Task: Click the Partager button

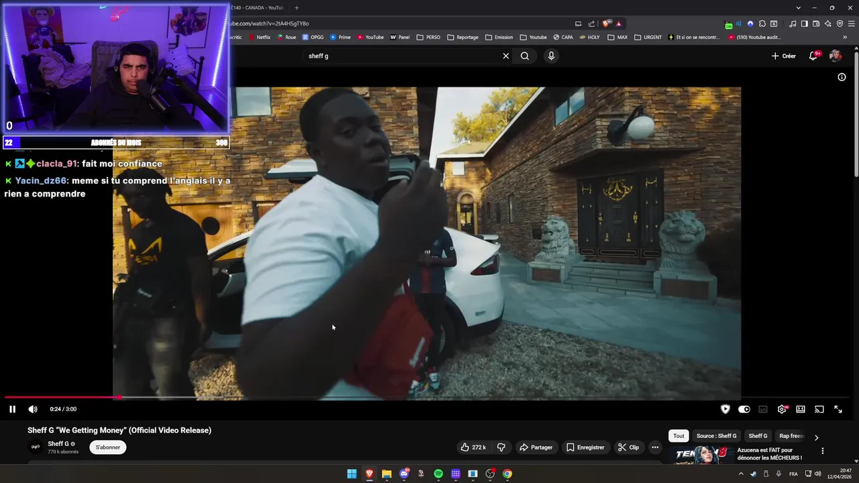Action: tap(536, 447)
